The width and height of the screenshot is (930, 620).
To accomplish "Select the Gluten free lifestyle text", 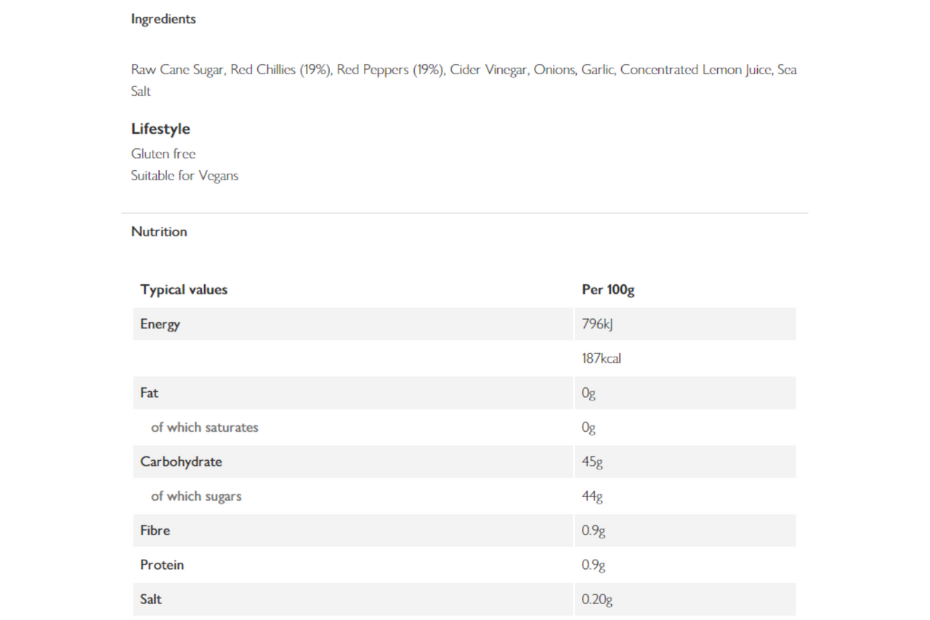I will pyautogui.click(x=163, y=153).
